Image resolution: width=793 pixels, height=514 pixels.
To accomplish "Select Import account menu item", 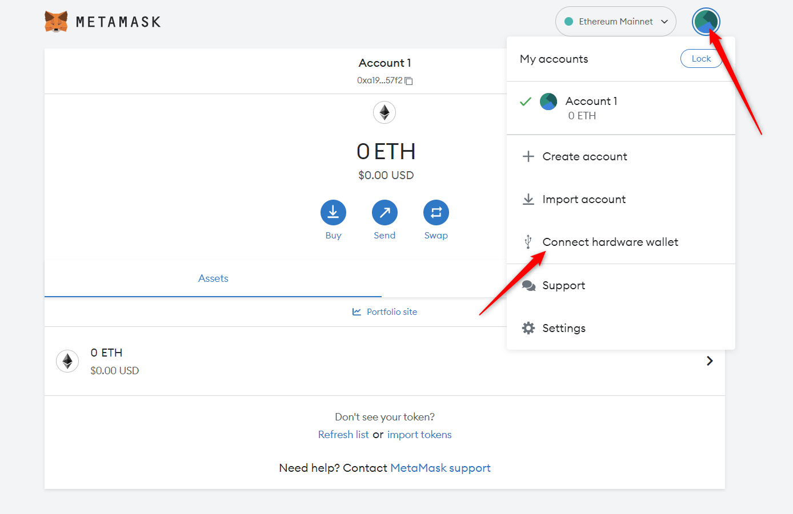I will (584, 199).
